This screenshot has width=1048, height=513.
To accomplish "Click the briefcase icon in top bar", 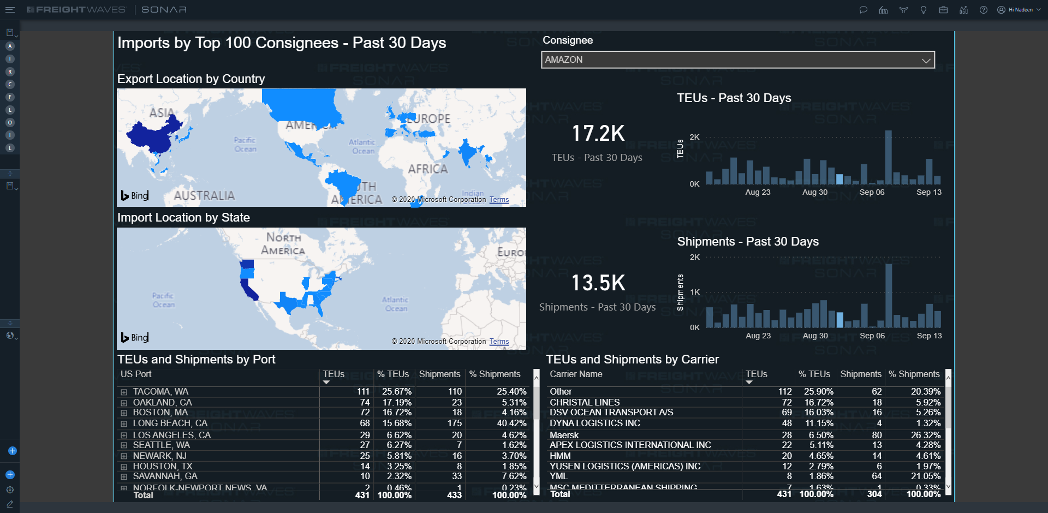I will click(943, 10).
